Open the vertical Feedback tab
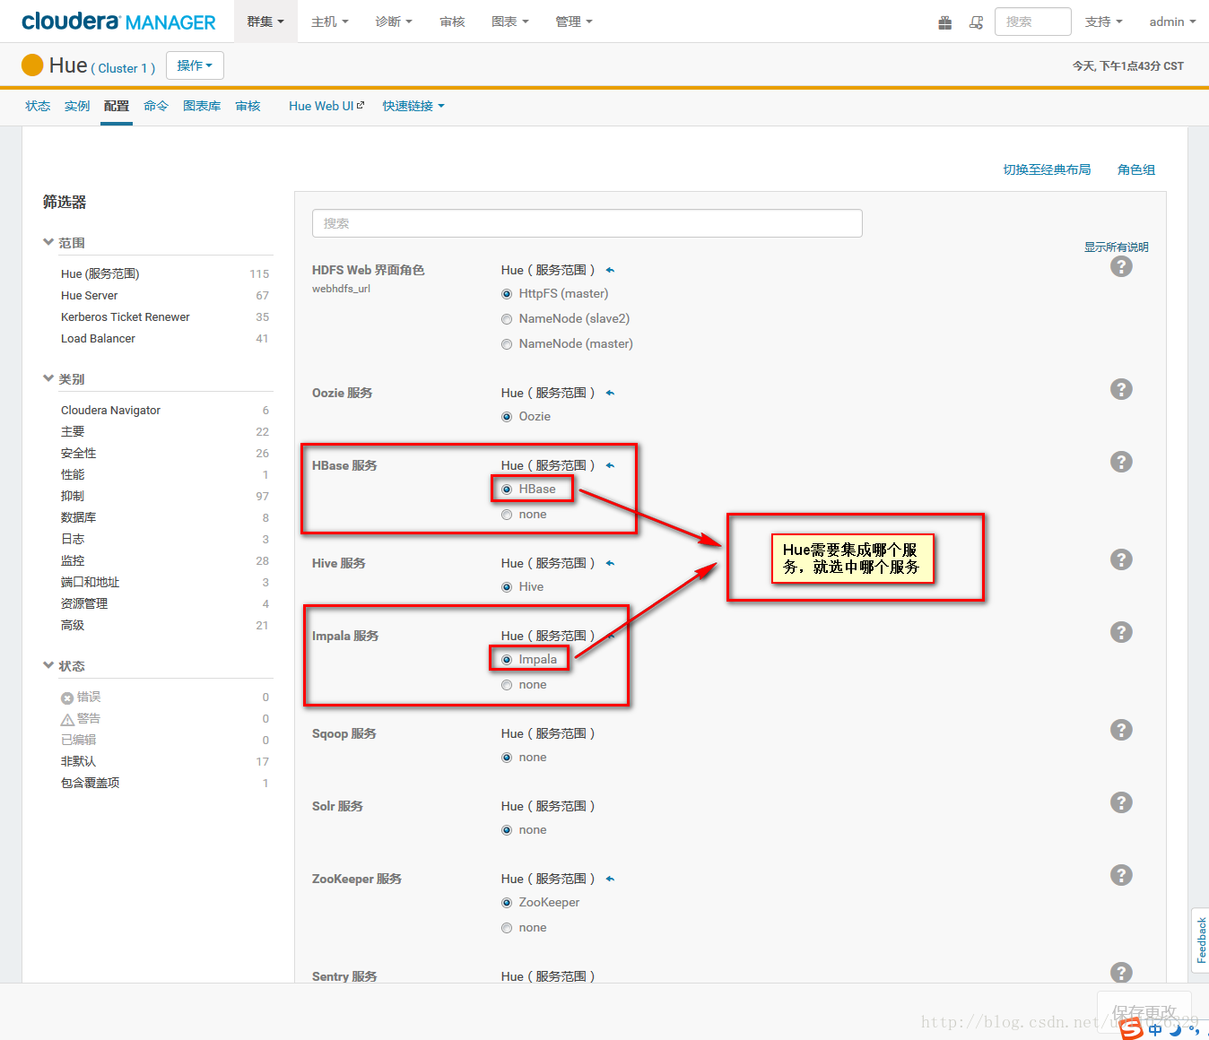 [x=1201, y=940]
